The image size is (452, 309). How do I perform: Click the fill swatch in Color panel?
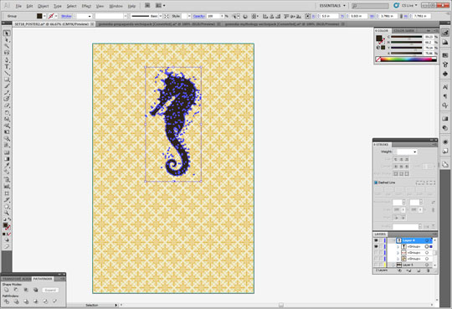(378, 38)
